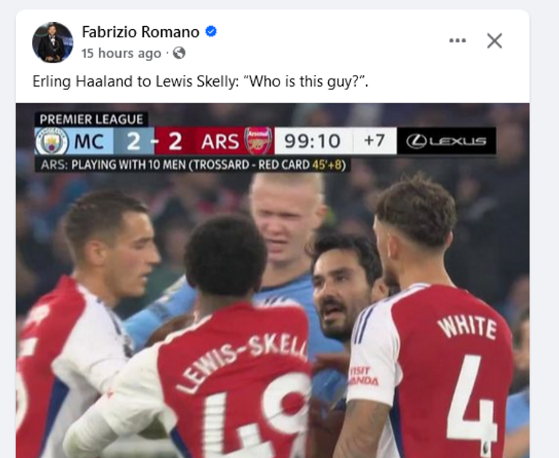559x458 pixels.
Task: Click Fabrizio Romano's profile picture
Action: coord(52,42)
